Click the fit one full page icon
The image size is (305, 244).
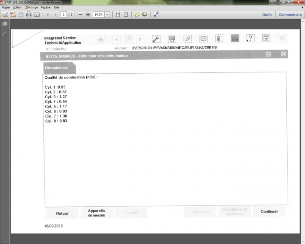pos(126,14)
